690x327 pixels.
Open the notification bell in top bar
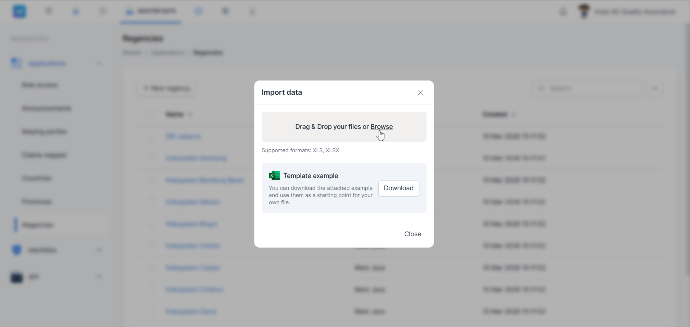pos(563,12)
